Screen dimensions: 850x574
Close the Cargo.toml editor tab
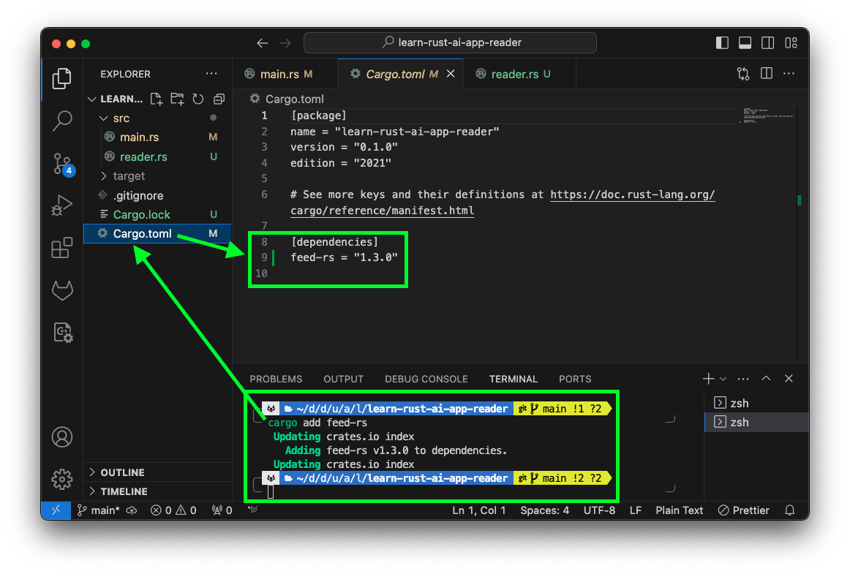click(x=451, y=74)
